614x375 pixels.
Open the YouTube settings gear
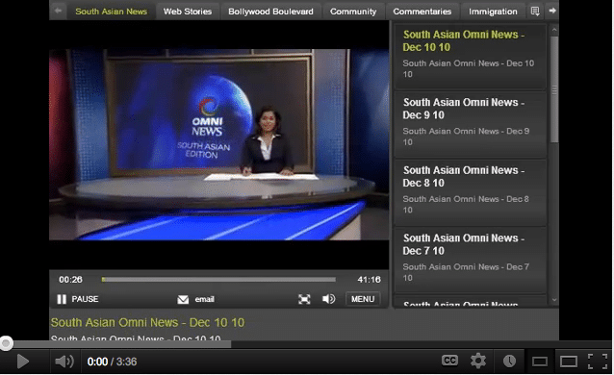pyautogui.click(x=478, y=361)
